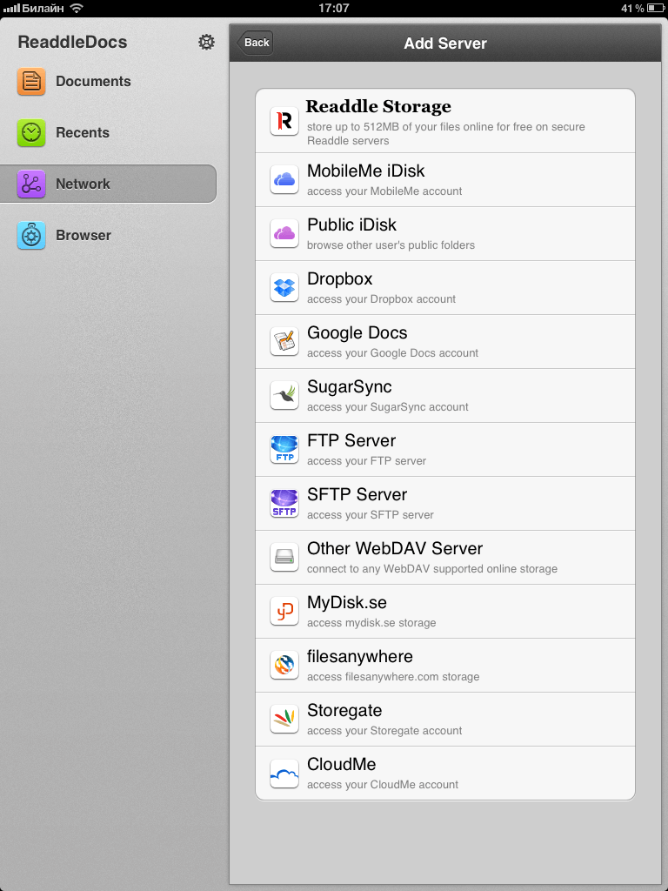Open the settings gear in the sidebar

pyautogui.click(x=206, y=42)
